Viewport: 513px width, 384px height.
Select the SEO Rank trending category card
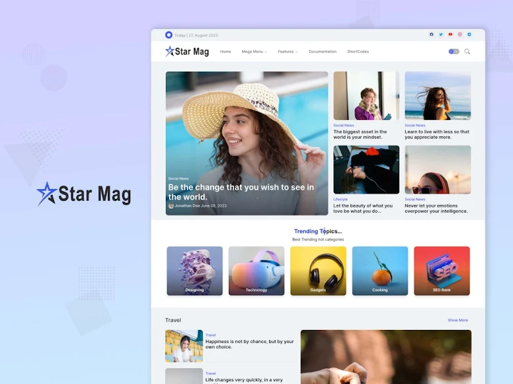coord(442,271)
